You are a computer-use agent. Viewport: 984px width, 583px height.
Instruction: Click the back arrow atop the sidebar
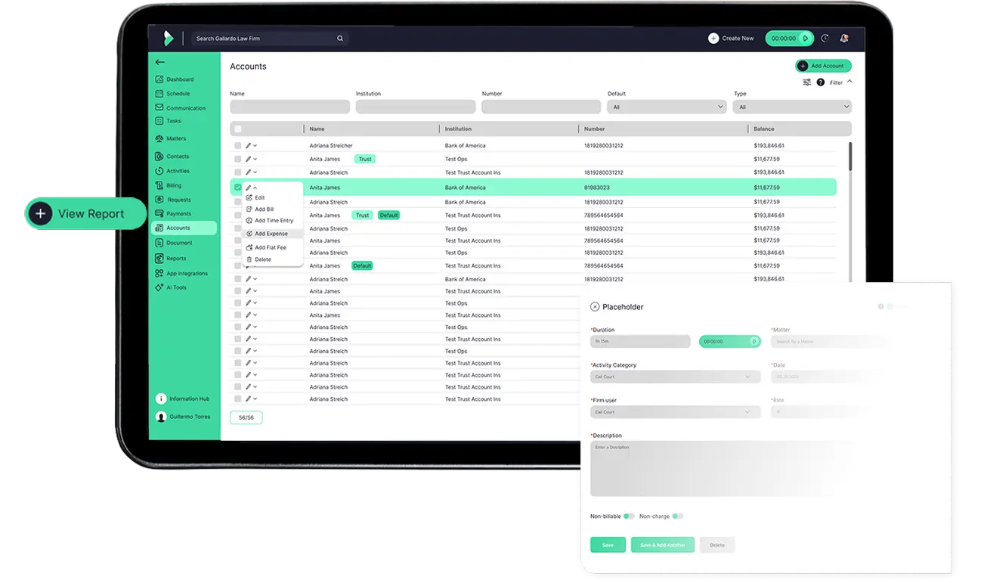159,62
